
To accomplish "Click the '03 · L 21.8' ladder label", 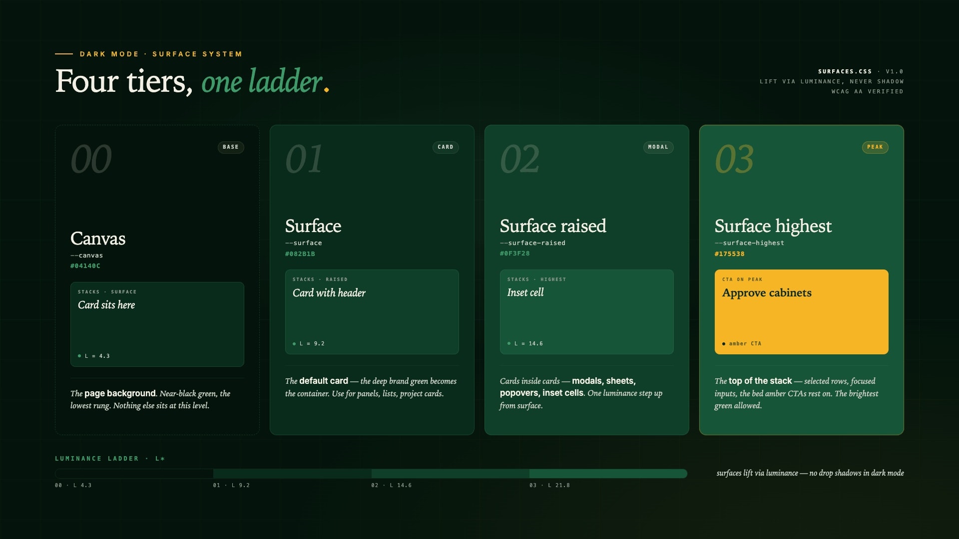I will 549,485.
